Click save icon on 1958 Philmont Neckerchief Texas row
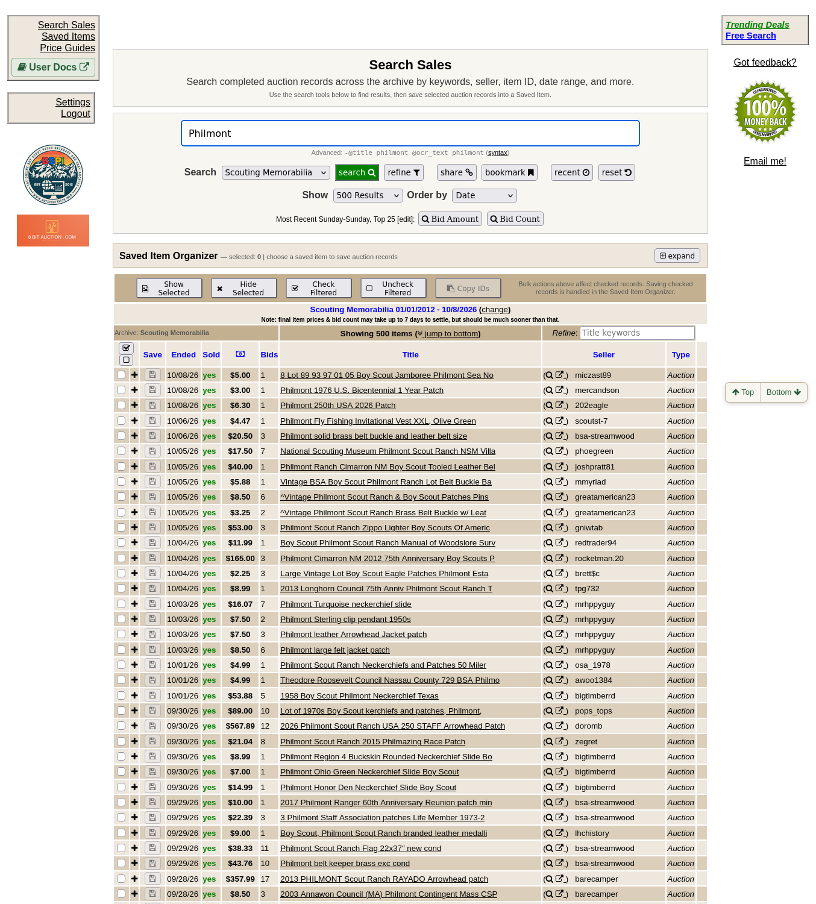Viewport: 816px width, 904px height. tap(152, 695)
